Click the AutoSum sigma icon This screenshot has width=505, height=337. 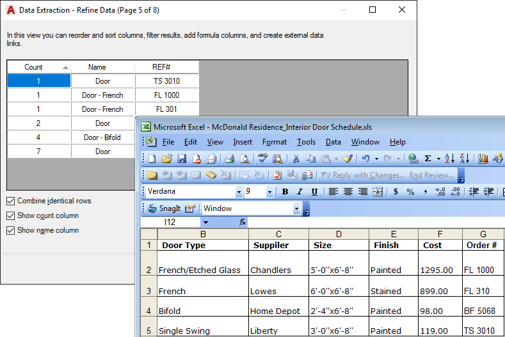point(428,159)
